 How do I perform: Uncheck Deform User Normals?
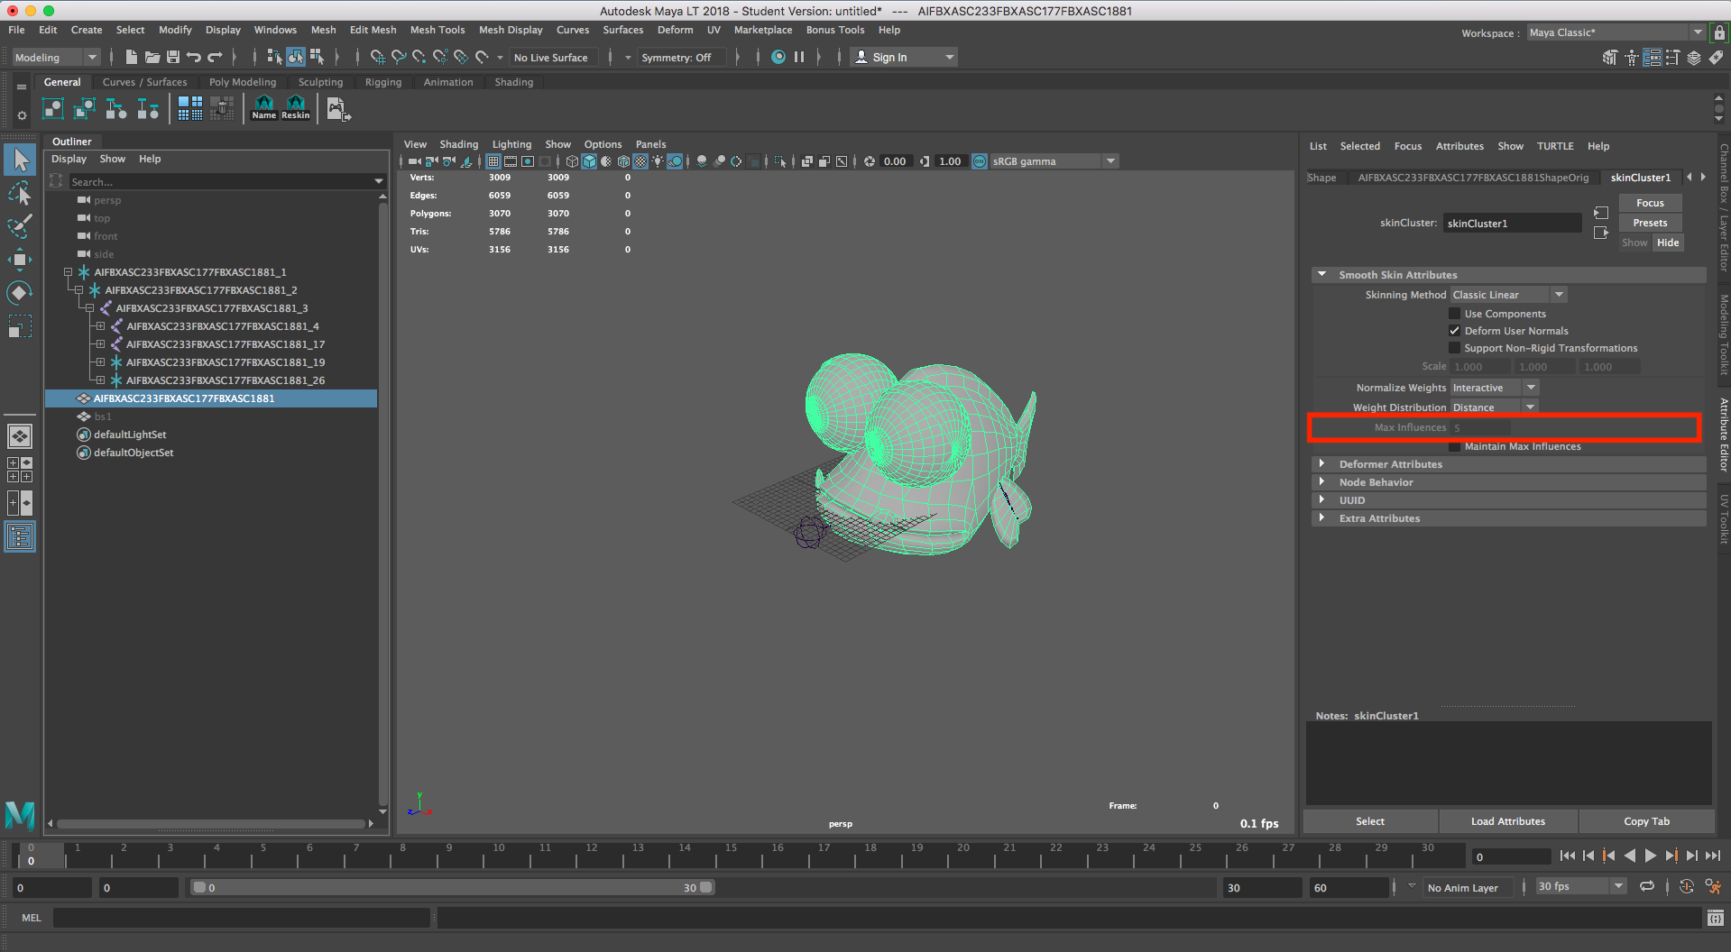click(x=1454, y=331)
